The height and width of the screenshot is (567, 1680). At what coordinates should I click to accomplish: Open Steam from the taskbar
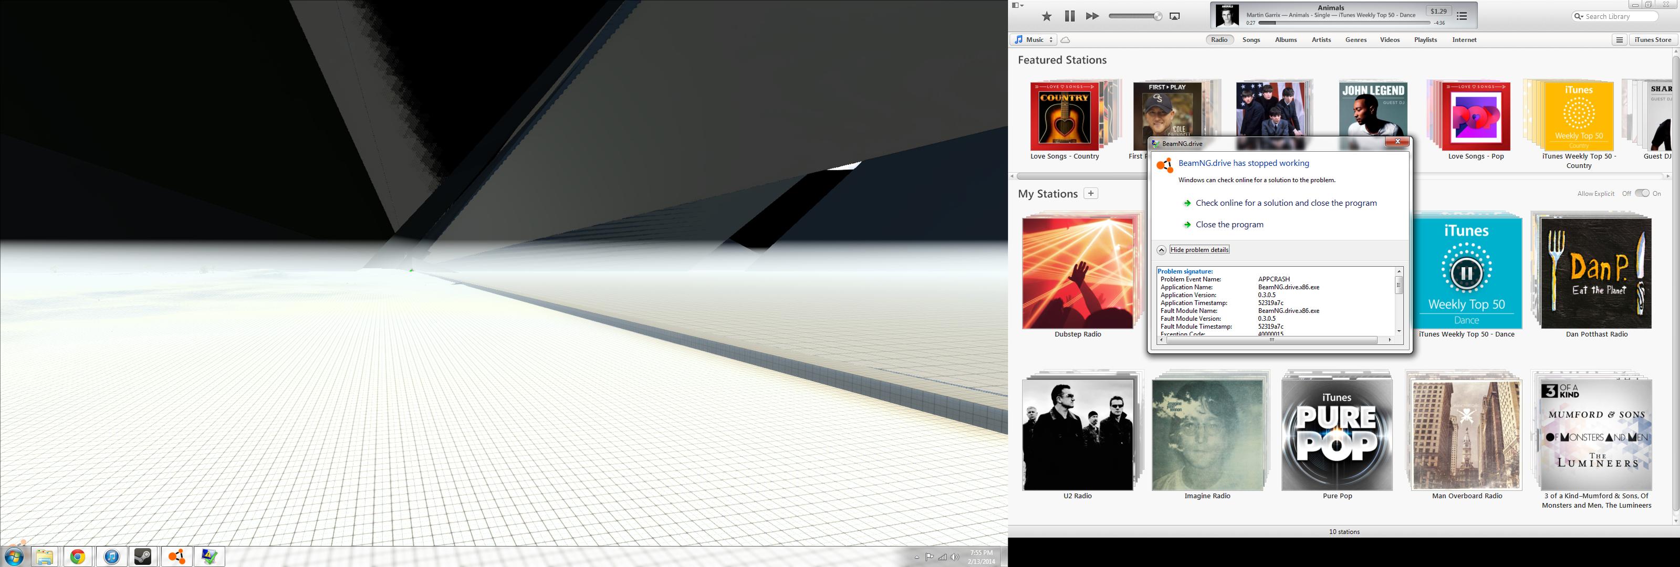click(x=143, y=556)
